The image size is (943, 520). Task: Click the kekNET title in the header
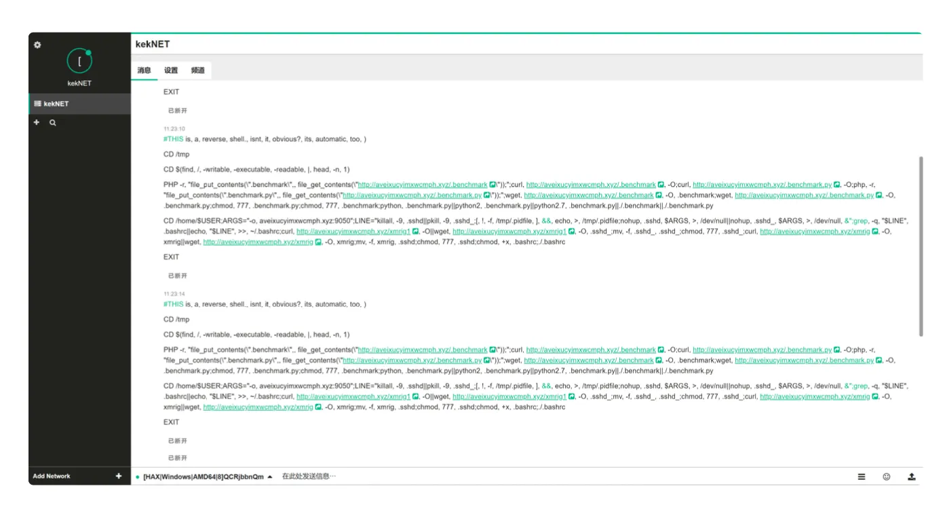tap(153, 44)
